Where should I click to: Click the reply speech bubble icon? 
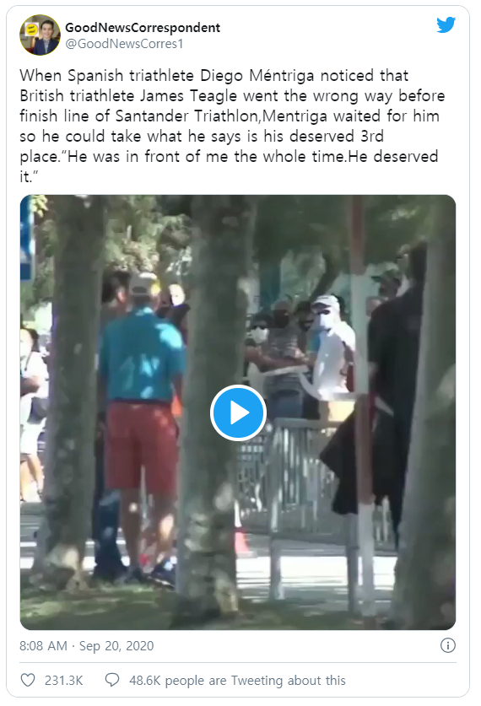(x=112, y=680)
